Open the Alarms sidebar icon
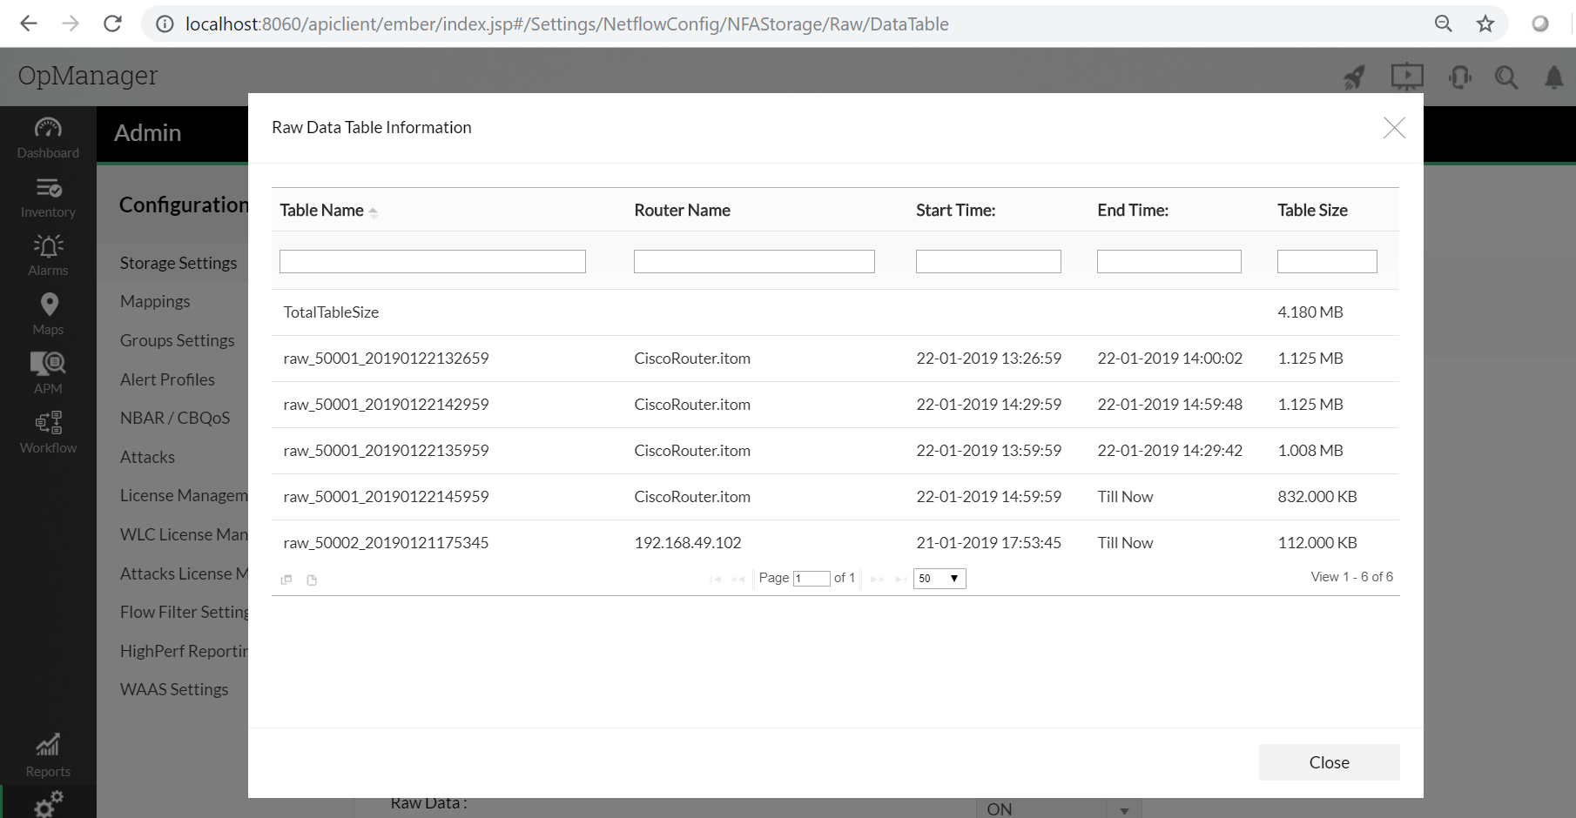This screenshot has width=1576, height=818. coord(48,256)
